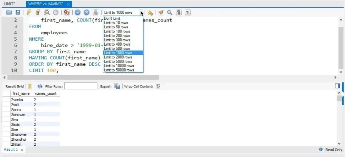The height and width of the screenshot is (157, 345).
Task: Select the Zissis cell
Action: click(x=22, y=124)
